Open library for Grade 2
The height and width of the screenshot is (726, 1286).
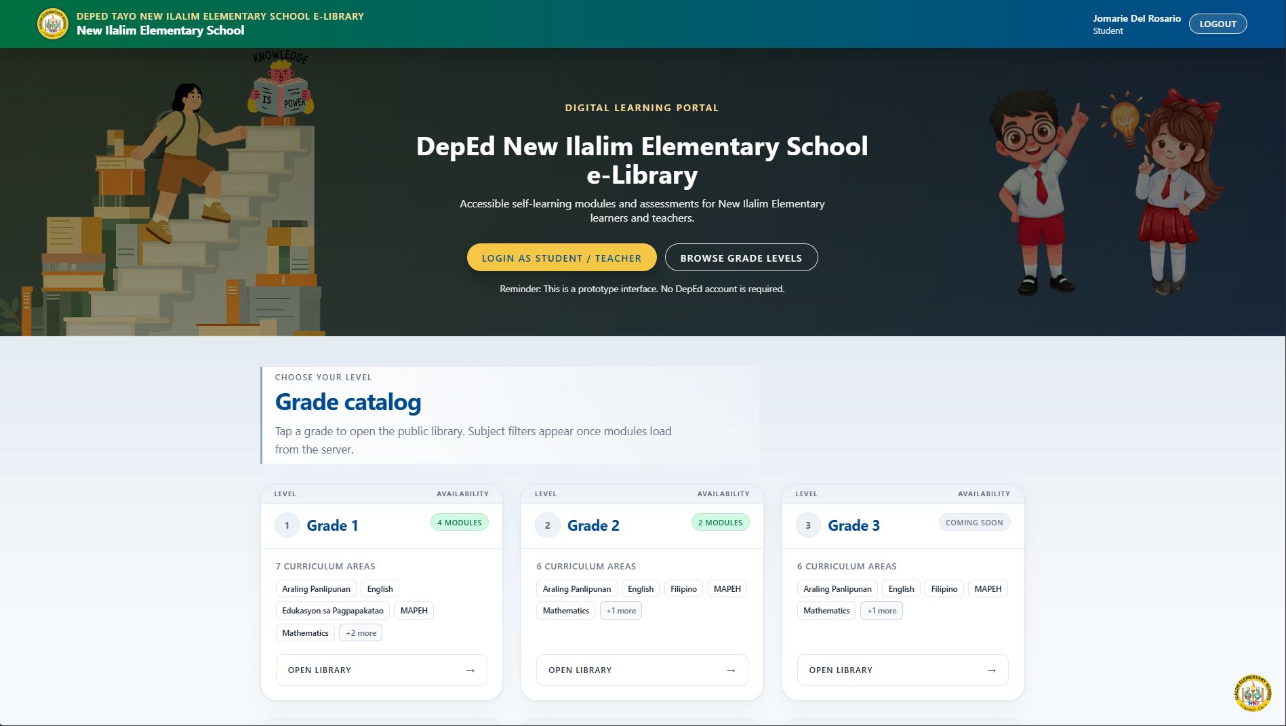(x=642, y=670)
